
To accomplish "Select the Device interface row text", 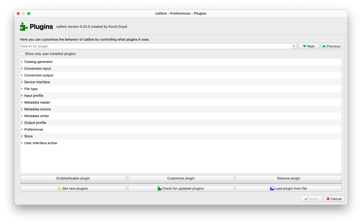I will [37, 82].
